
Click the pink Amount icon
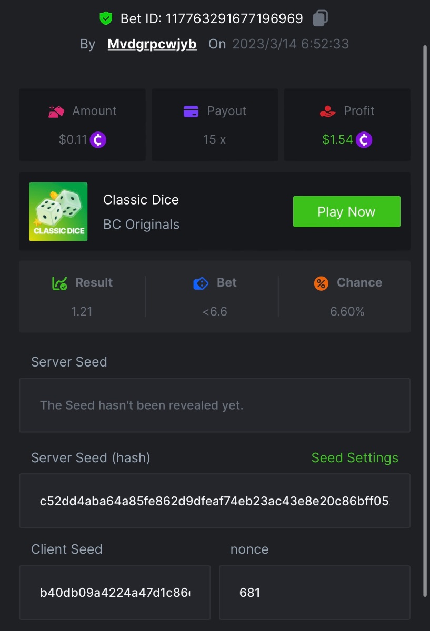point(56,111)
